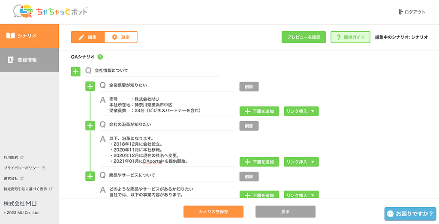The image size is (439, 224).
Task: Expand リンク挿入 dropdown for 商品やサービス answer
Action: pos(301,195)
